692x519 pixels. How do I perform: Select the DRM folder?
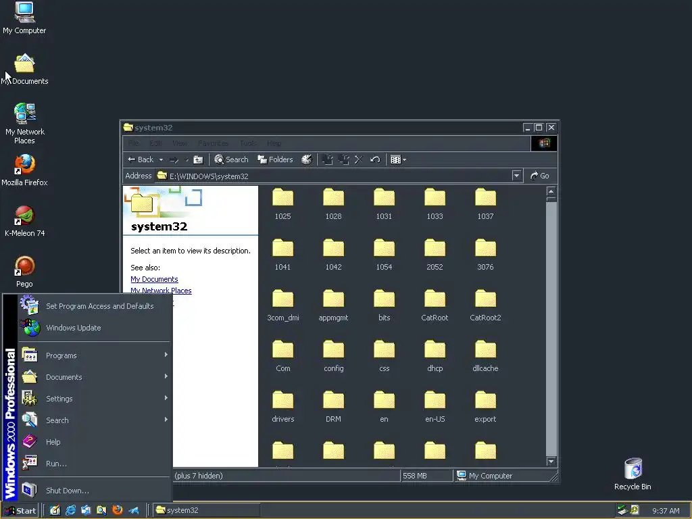333,407
